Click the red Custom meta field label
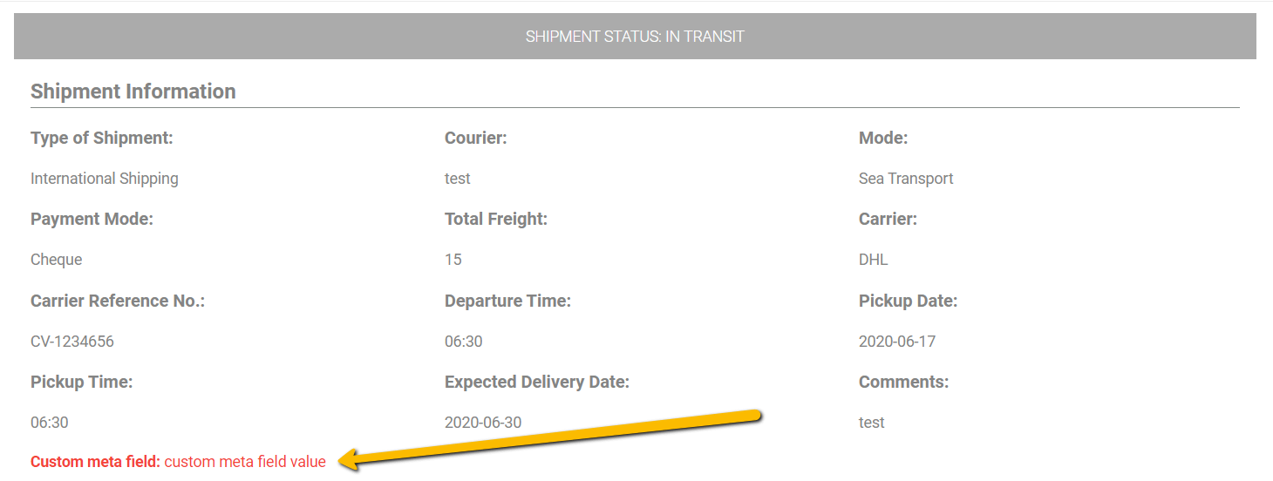 tap(95, 462)
